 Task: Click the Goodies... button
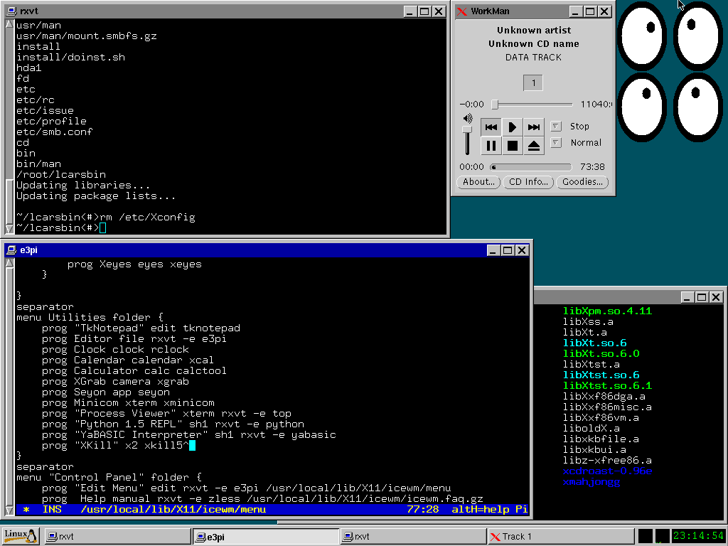click(x=582, y=182)
